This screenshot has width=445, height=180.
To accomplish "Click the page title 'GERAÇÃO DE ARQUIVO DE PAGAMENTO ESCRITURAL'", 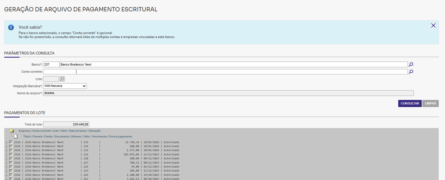I will pyautogui.click(x=81, y=9).
